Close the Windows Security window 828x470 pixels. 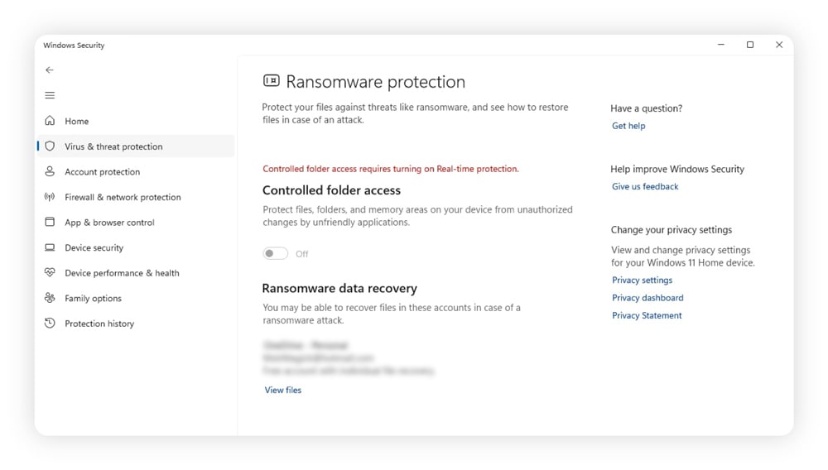[x=779, y=45]
